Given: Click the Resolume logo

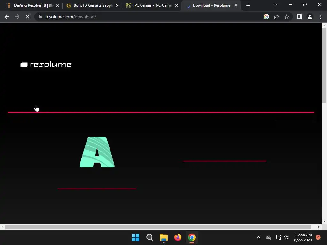Looking at the screenshot, I should click(x=46, y=64).
